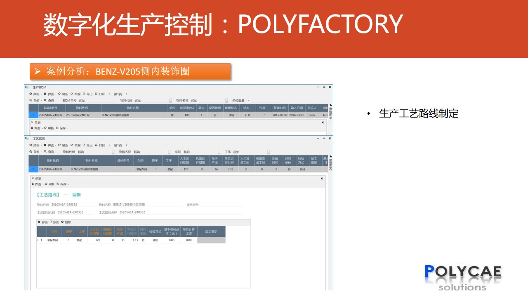Screen dimensions: 528x297
Task: Toggle checkbox after 工序 起始 in 工艺路线
Action: point(269,152)
